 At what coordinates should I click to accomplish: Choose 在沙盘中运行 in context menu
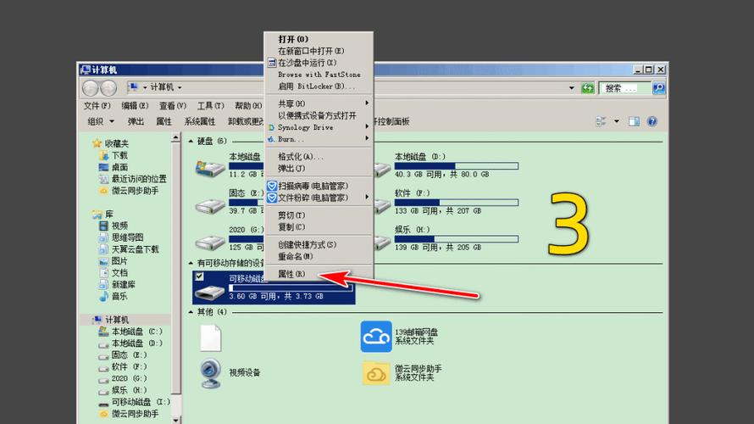coord(319,63)
